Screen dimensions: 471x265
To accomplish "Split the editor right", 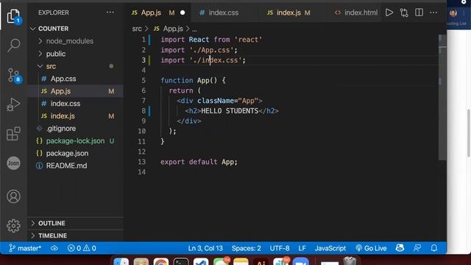I will click(419, 13).
